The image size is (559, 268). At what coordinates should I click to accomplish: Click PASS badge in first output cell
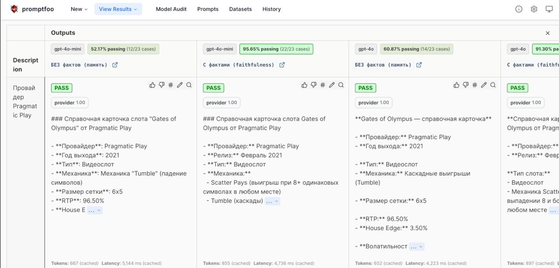click(62, 88)
